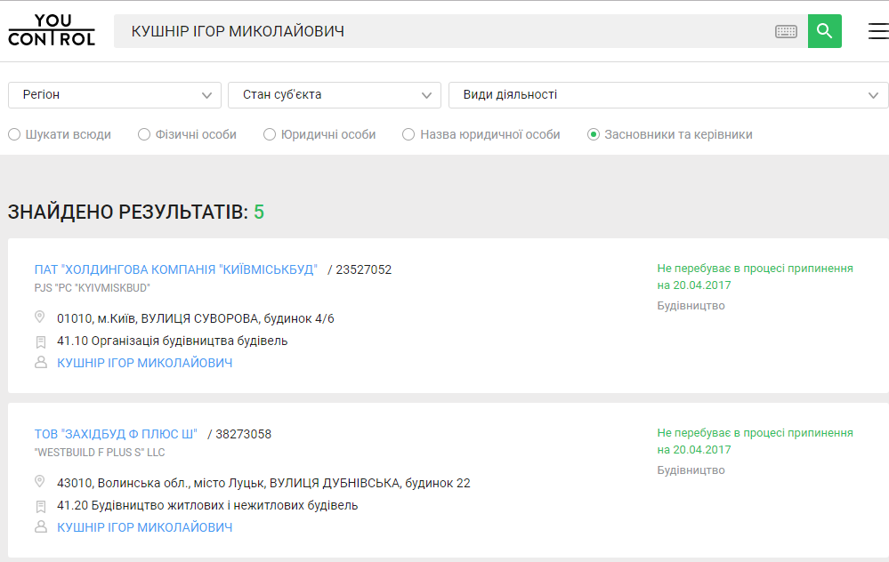Choose 'Фізичні особи' search filter
The image size is (889, 562).
[x=144, y=135]
